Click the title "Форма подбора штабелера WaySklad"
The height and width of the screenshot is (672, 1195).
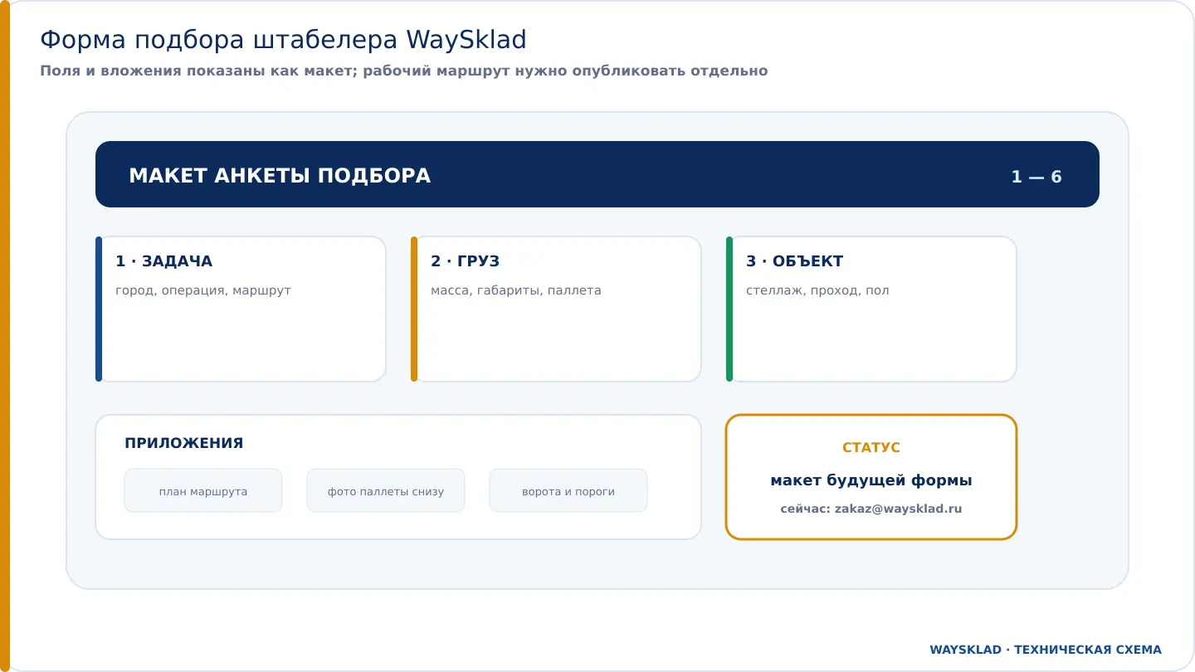pos(283,40)
